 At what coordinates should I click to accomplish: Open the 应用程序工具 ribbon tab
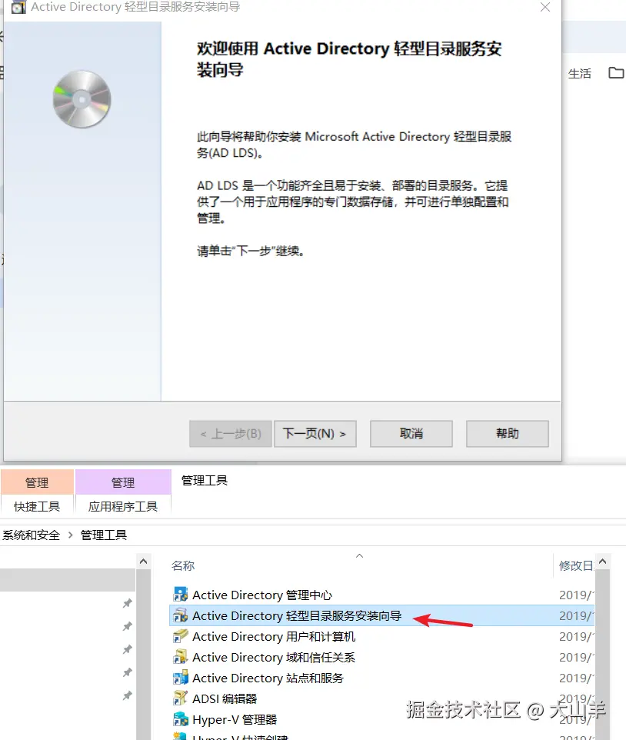122,506
